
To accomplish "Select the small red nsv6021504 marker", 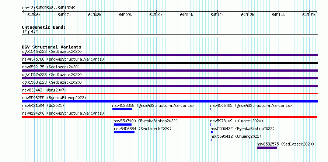I will coord(22,109).
